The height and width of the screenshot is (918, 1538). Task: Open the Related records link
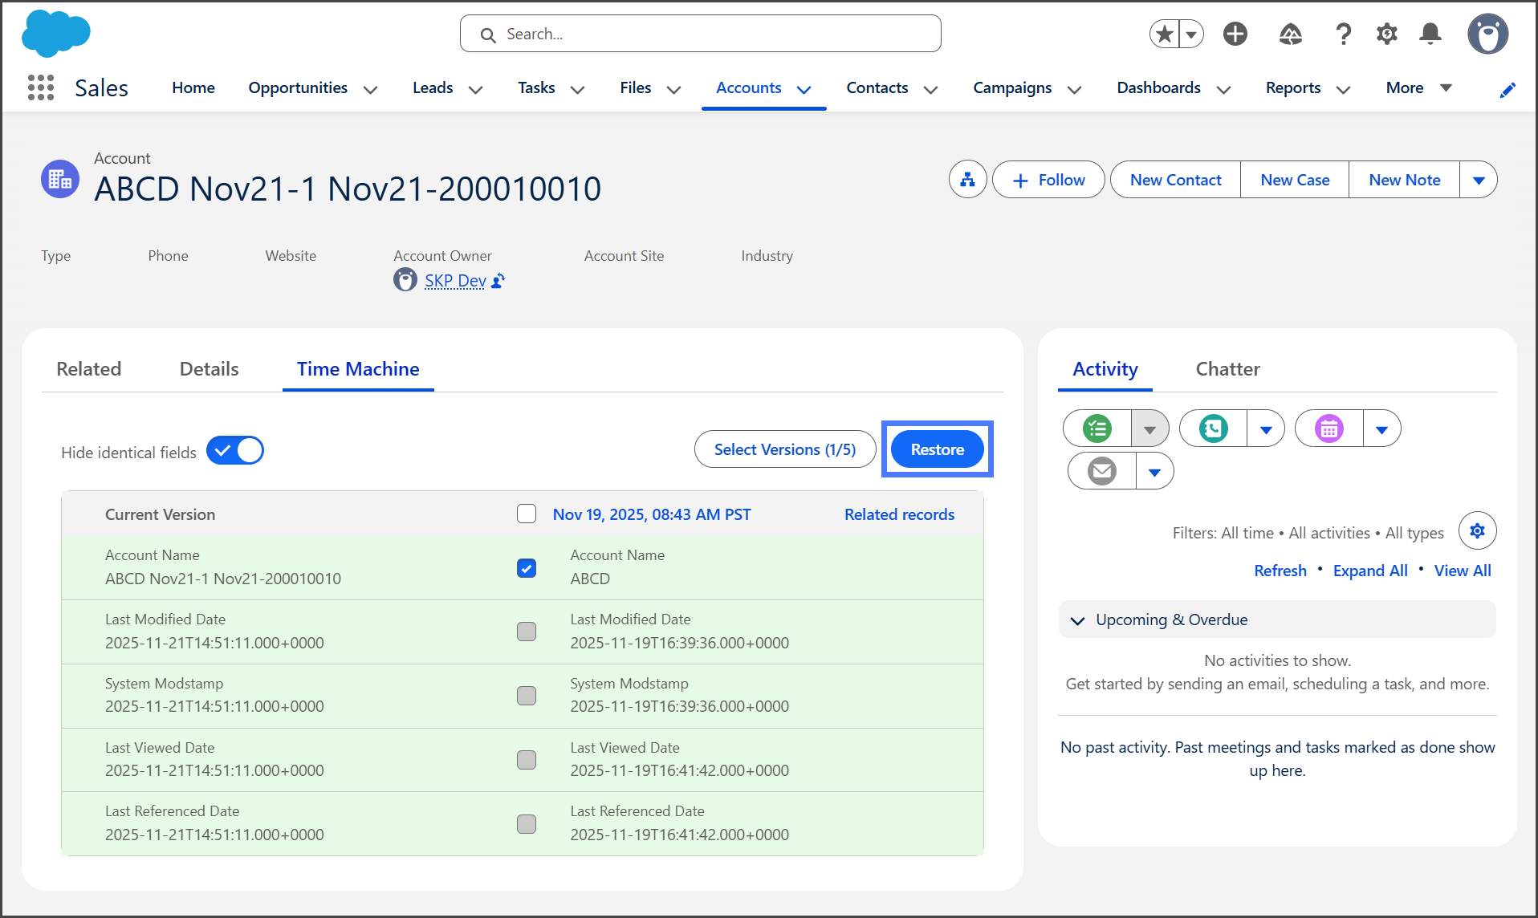pos(899,514)
